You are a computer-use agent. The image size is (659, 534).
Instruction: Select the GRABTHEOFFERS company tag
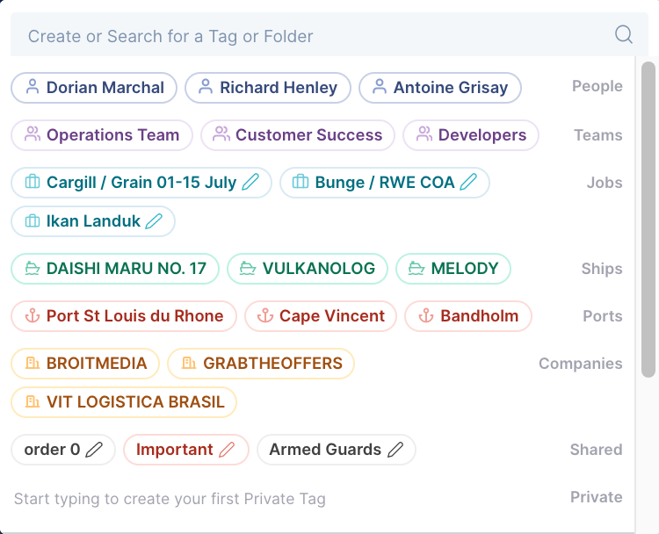[261, 364]
